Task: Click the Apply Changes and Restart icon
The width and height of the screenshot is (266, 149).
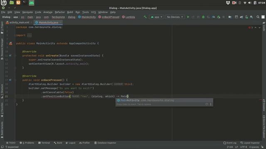Action: [193, 17]
